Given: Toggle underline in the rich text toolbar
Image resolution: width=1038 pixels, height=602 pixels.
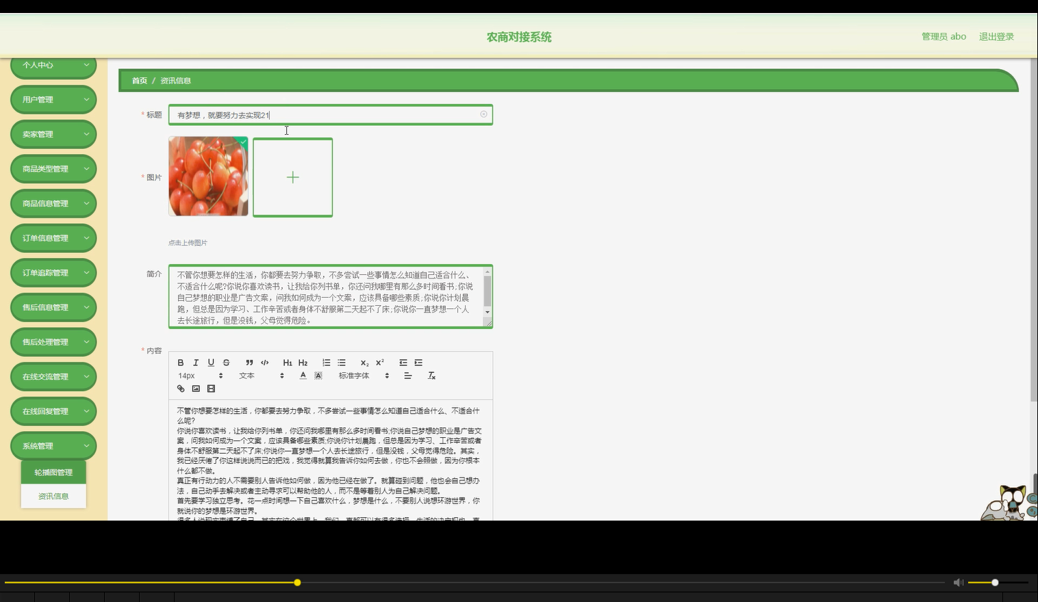Looking at the screenshot, I should point(211,363).
